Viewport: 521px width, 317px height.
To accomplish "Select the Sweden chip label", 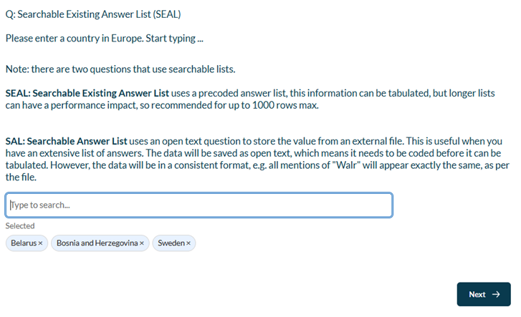I will pos(171,243).
